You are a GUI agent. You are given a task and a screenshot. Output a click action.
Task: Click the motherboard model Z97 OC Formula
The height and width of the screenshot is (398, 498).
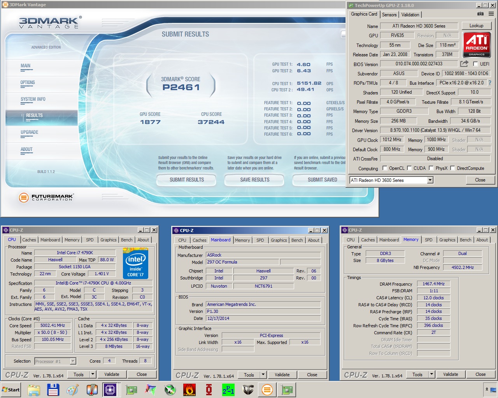[243, 262]
